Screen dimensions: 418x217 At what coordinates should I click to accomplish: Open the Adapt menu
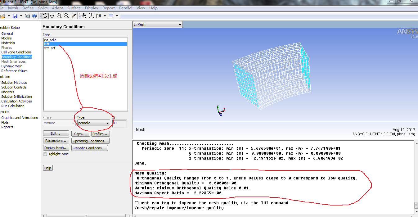tap(57, 8)
